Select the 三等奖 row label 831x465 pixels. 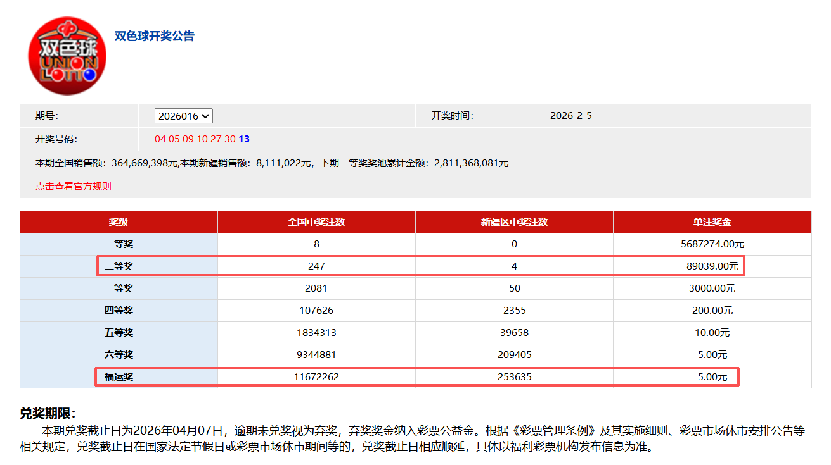coord(119,288)
